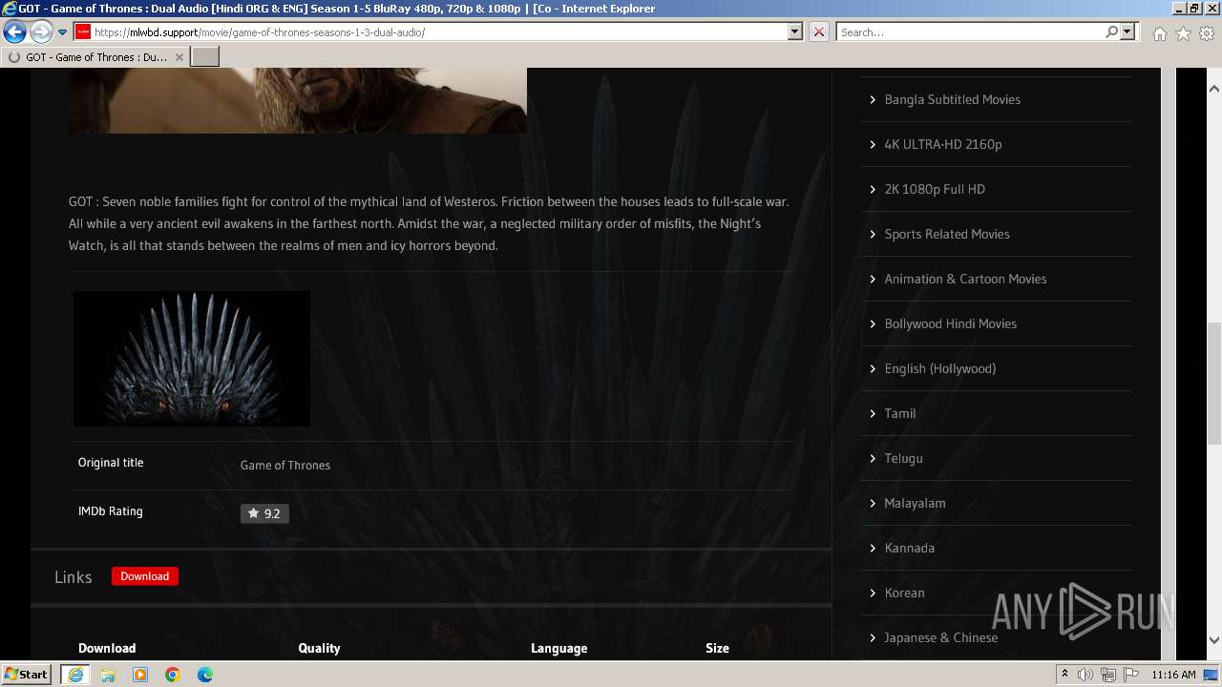Open a new blank tab
1222x687 pixels.
click(x=205, y=57)
